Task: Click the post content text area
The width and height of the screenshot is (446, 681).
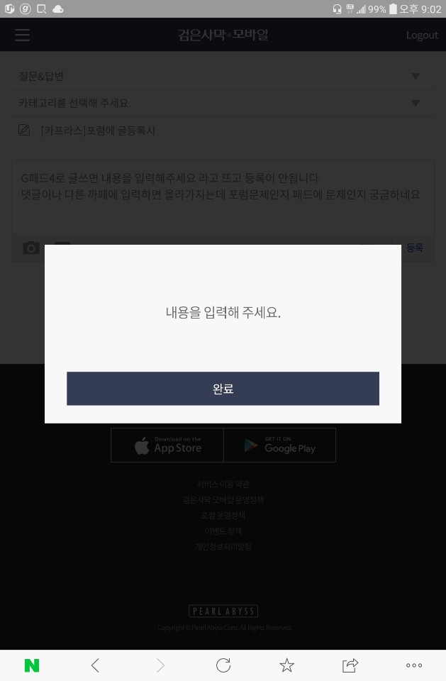Action: 223,198
